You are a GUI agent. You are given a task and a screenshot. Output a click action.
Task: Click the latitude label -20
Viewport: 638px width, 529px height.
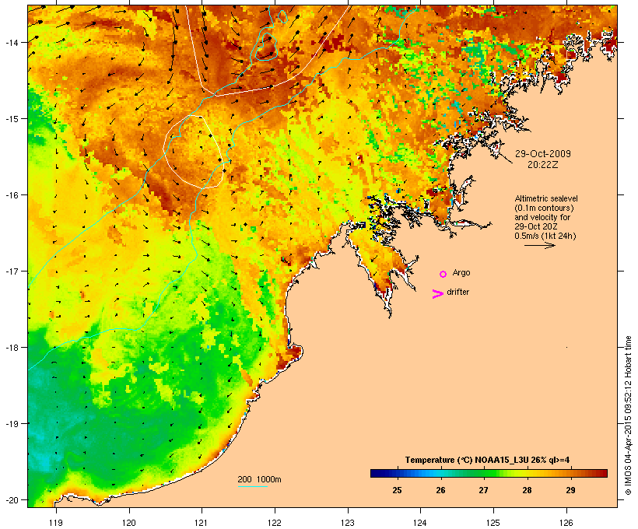pos(12,499)
